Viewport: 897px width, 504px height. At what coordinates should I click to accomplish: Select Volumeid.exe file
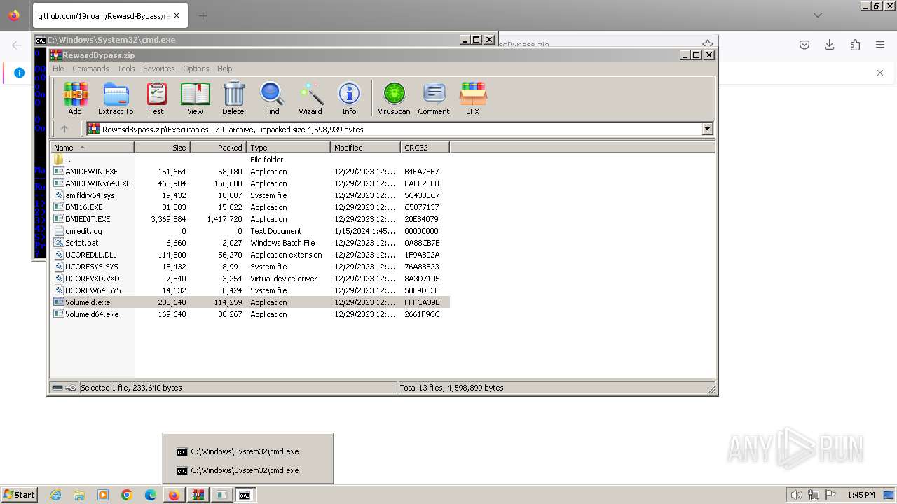click(x=251, y=302)
